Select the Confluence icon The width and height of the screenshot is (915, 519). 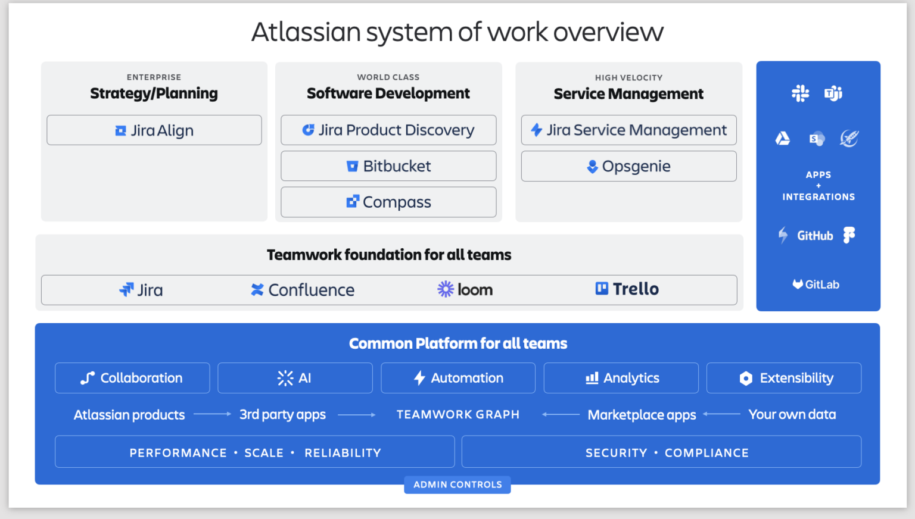[257, 289]
